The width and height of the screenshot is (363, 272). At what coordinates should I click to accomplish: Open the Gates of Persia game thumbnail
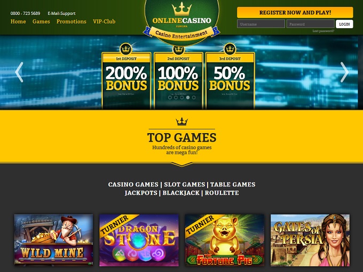pos(310,241)
